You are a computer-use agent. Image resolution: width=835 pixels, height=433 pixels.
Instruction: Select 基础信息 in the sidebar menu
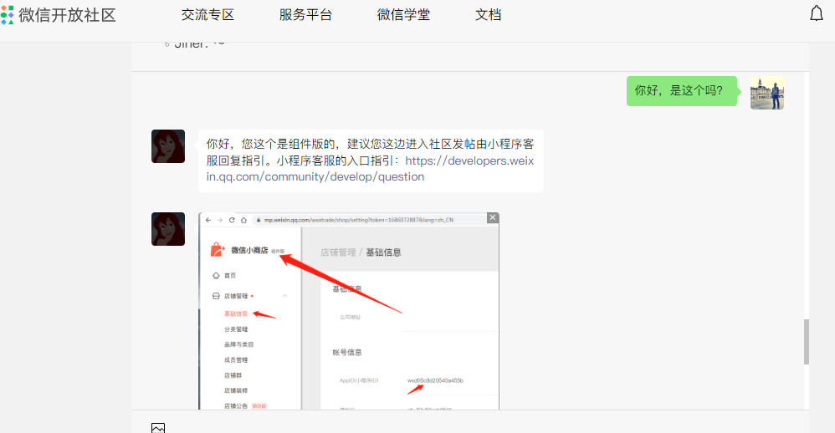point(236,313)
